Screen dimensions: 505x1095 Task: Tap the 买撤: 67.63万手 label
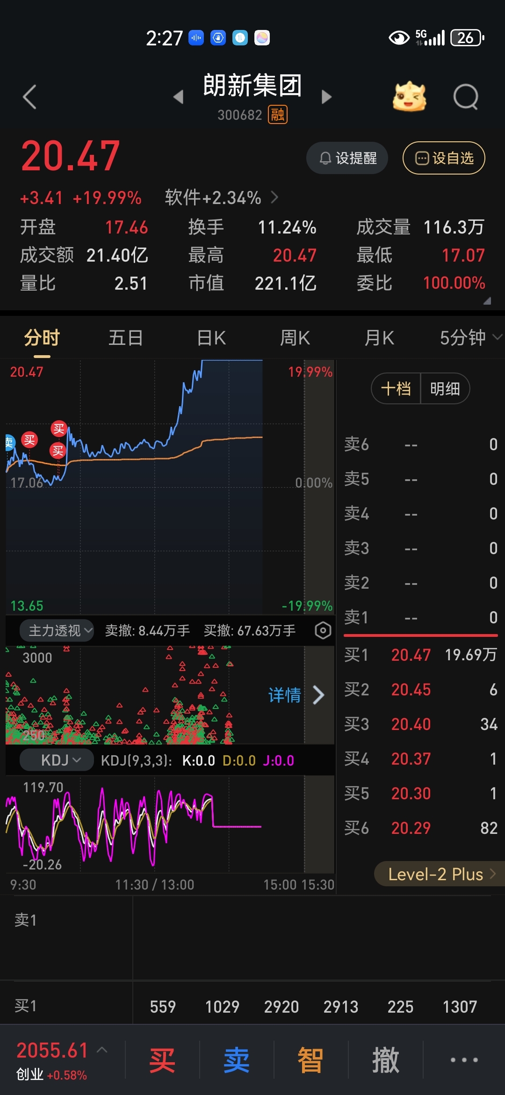(250, 631)
